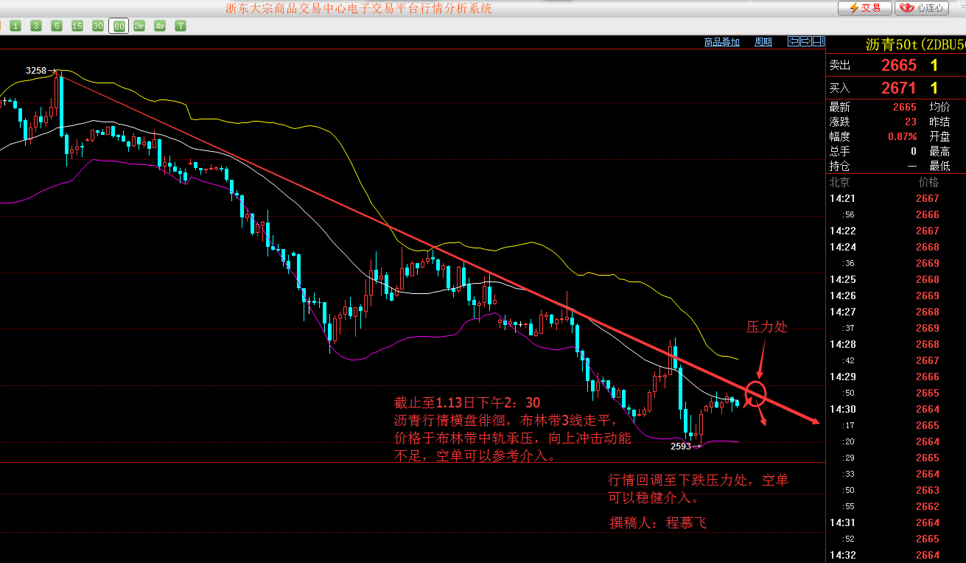The image size is (966, 563).
Task: Click the 开盘 label
Action: click(x=939, y=136)
